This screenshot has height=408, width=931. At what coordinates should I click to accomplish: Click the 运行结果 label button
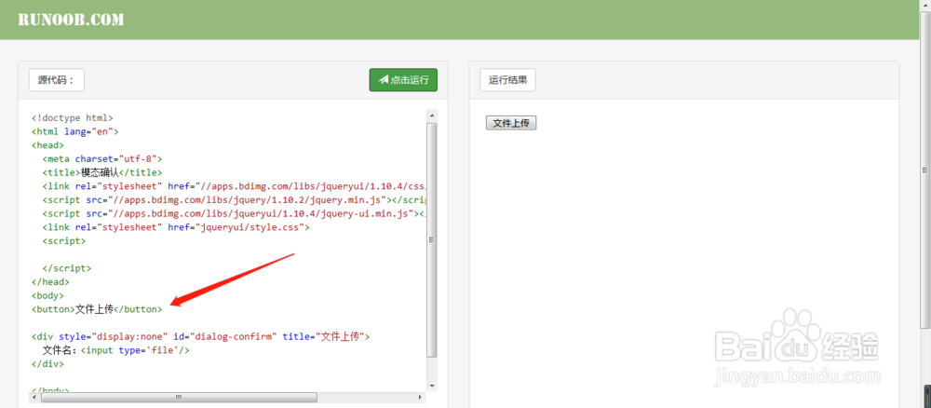coord(507,79)
